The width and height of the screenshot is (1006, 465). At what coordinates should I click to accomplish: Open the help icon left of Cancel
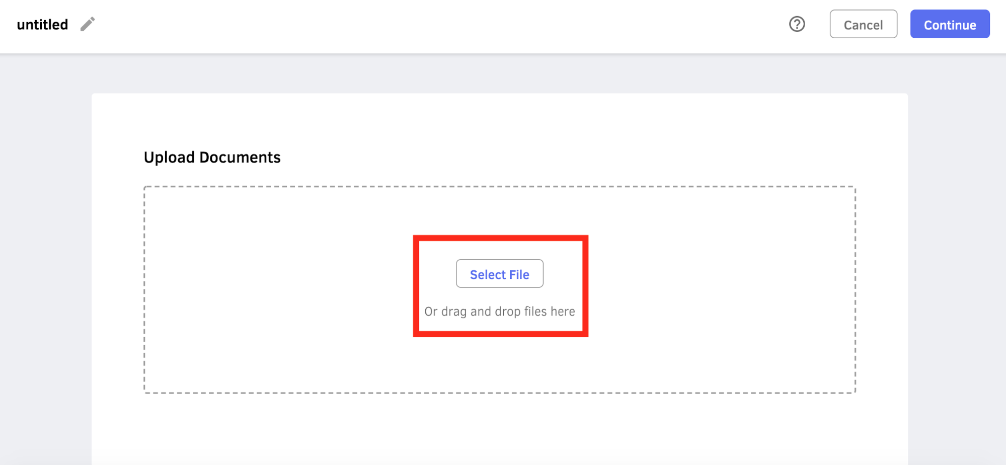point(797,24)
